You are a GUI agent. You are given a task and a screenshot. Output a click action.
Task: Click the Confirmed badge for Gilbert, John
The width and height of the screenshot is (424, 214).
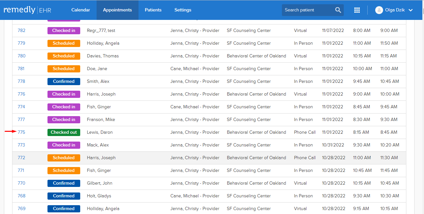(64, 183)
